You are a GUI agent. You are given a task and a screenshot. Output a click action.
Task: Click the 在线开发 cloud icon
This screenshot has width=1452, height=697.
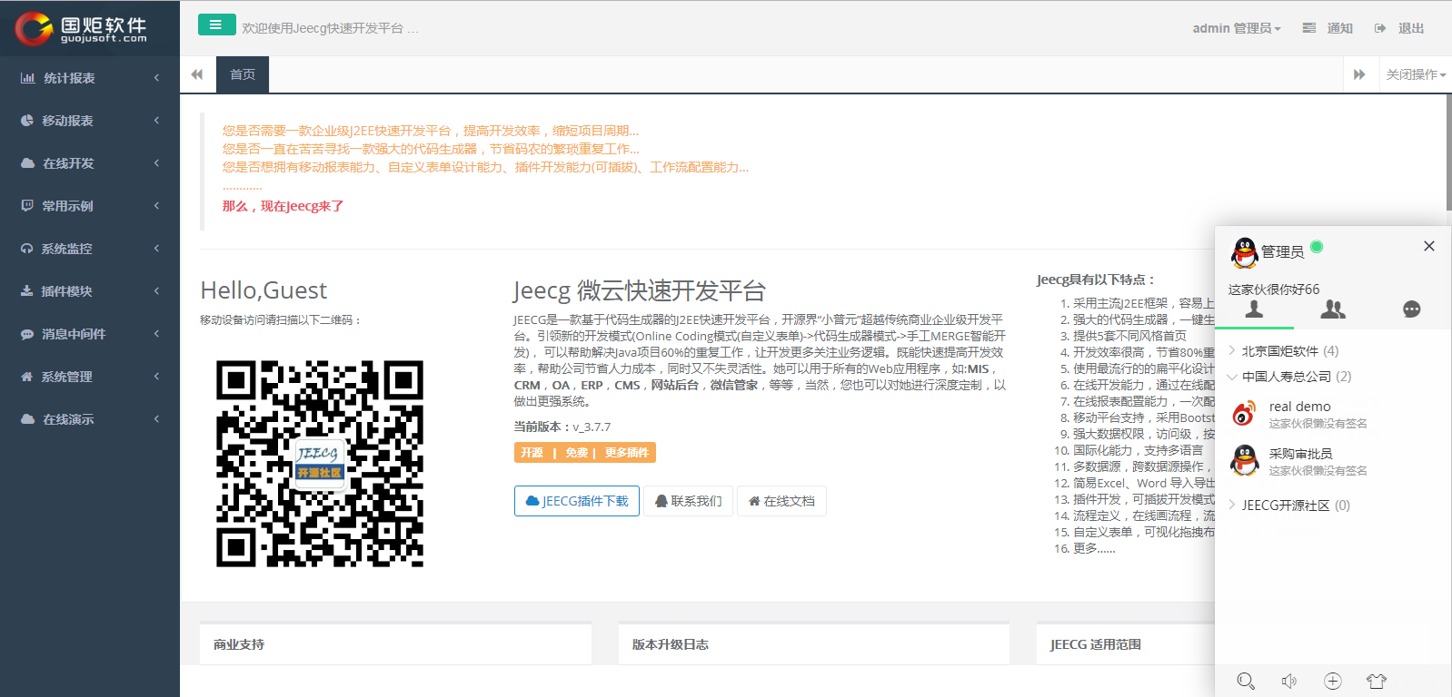(28, 163)
